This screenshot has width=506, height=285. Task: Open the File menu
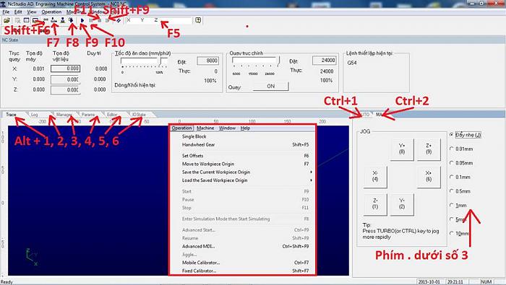(6, 12)
